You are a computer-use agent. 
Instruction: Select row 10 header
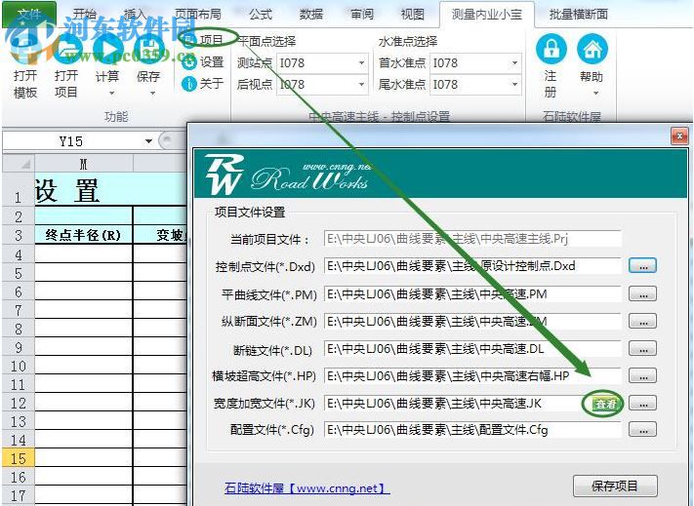(x=19, y=366)
